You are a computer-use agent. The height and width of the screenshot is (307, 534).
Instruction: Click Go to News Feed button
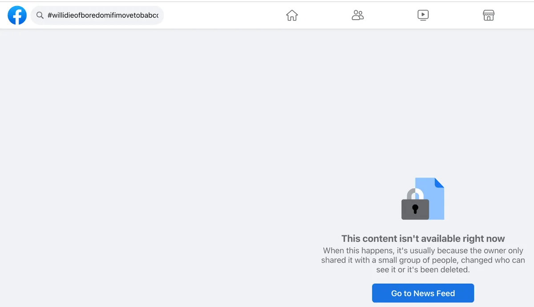click(423, 293)
